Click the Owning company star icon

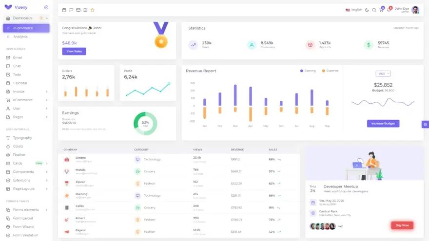click(x=67, y=195)
